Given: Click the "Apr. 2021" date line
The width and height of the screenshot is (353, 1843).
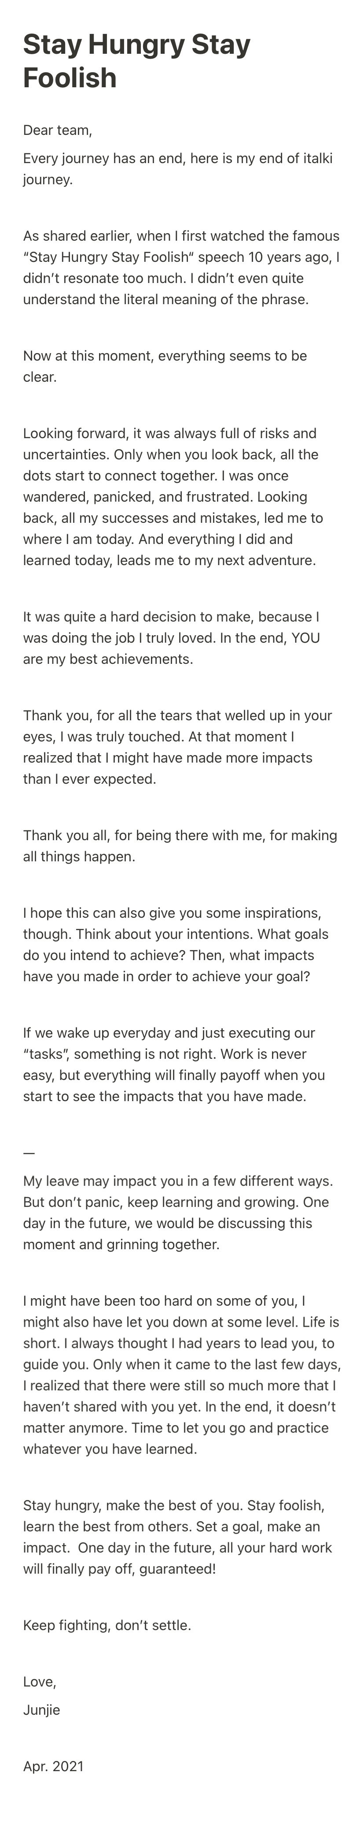Looking at the screenshot, I should pos(53,1766).
